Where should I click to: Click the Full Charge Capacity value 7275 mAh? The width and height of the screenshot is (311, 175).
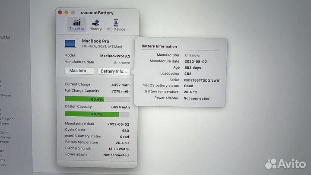(121, 92)
